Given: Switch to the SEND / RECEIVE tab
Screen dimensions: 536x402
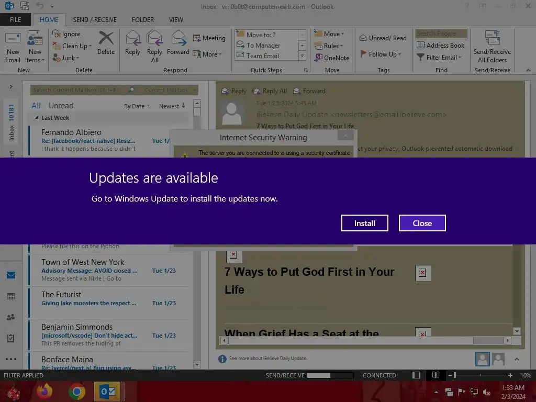Looking at the screenshot, I should [95, 20].
